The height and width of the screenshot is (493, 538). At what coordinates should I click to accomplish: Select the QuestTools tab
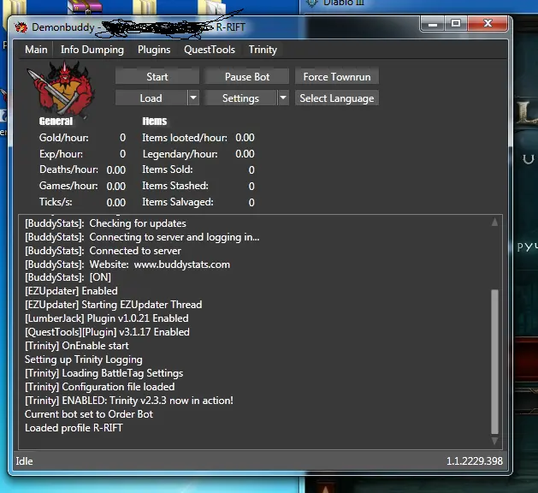click(x=210, y=50)
